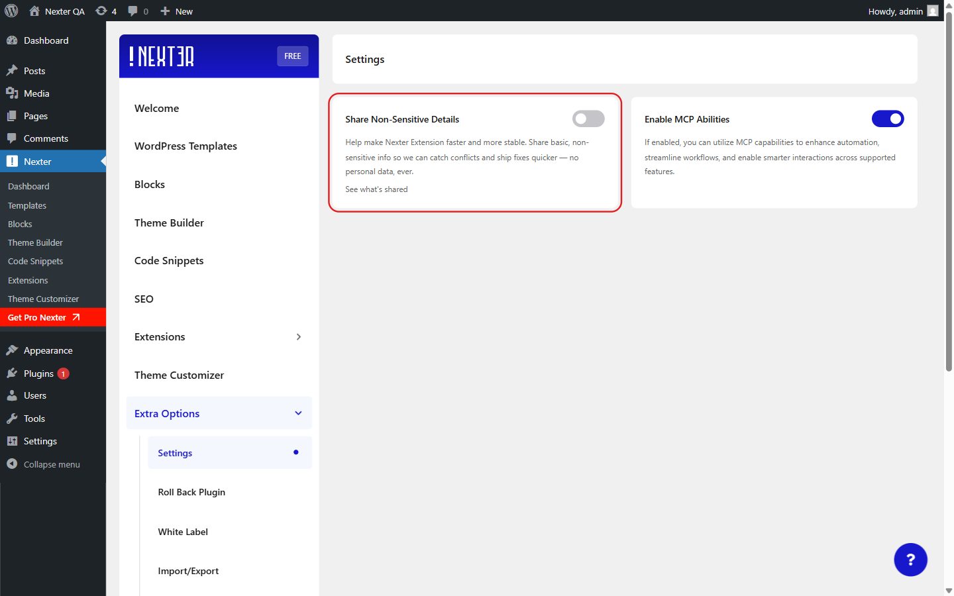Open WordPress Templates section
The height and width of the screenshot is (596, 954).
click(x=185, y=146)
